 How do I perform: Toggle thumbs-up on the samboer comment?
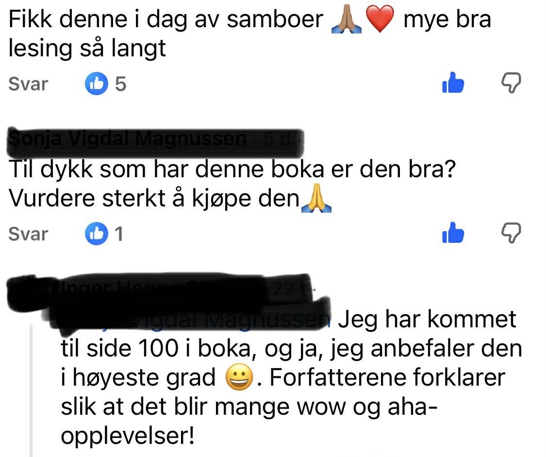[453, 83]
